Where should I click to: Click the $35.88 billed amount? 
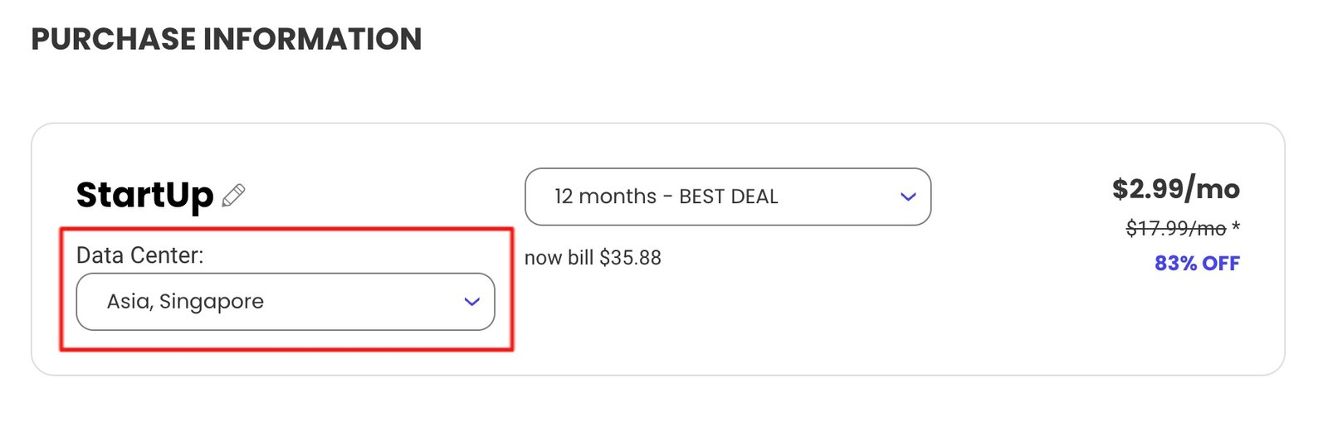[630, 258]
